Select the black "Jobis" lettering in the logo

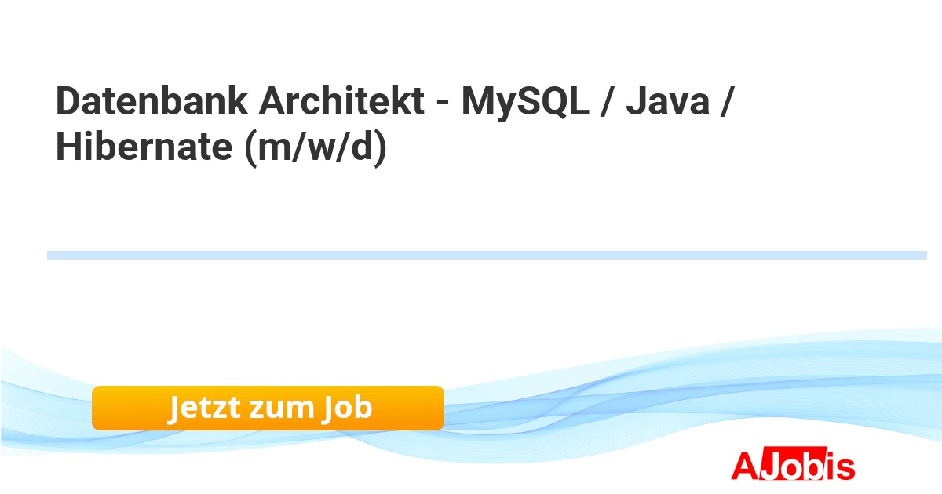(806, 466)
